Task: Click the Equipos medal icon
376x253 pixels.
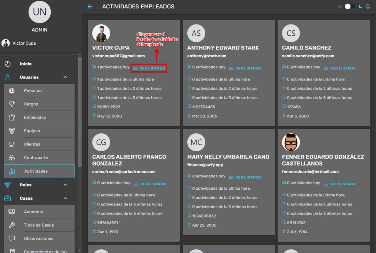Action: point(12,131)
